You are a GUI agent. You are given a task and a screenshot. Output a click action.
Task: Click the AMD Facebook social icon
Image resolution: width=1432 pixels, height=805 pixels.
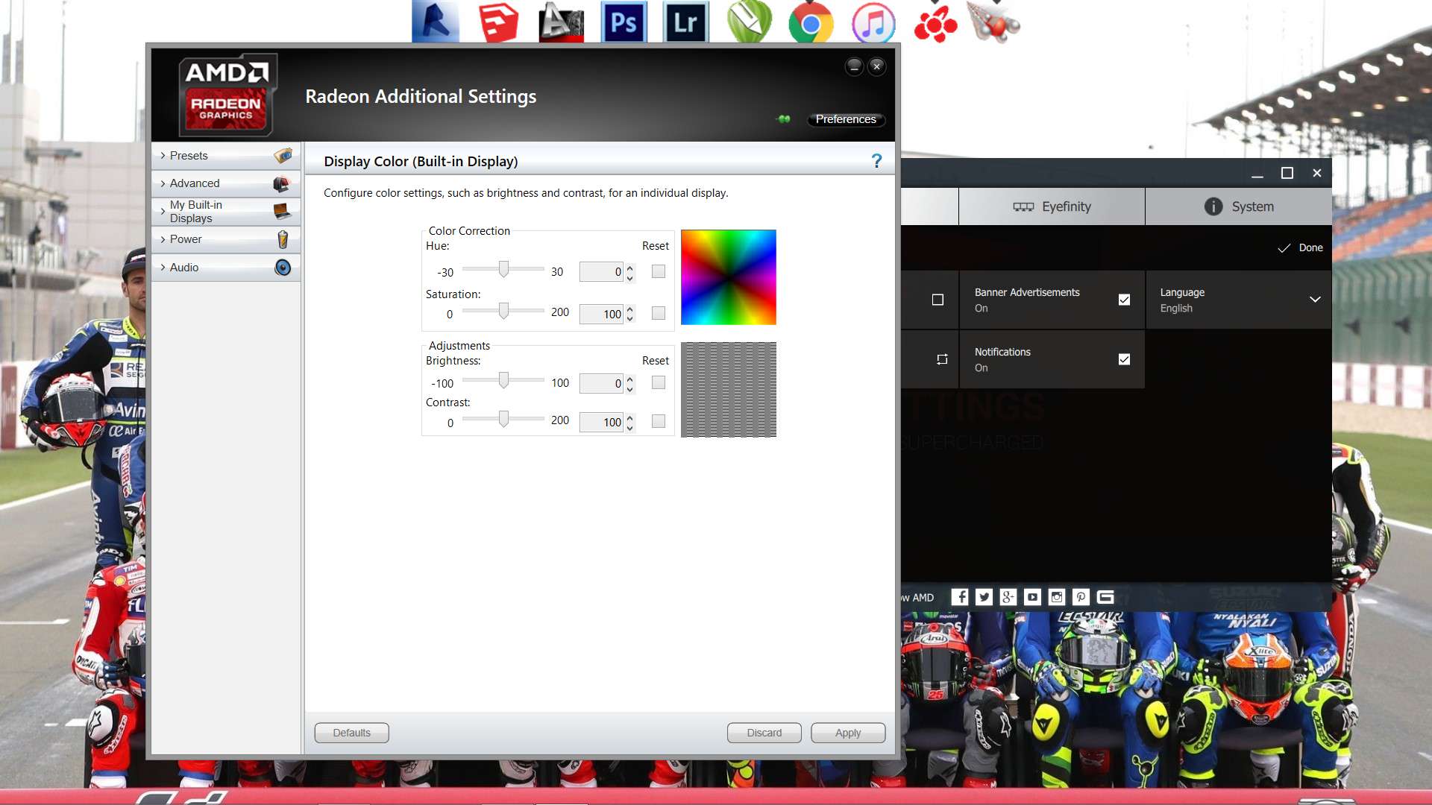[x=960, y=597]
